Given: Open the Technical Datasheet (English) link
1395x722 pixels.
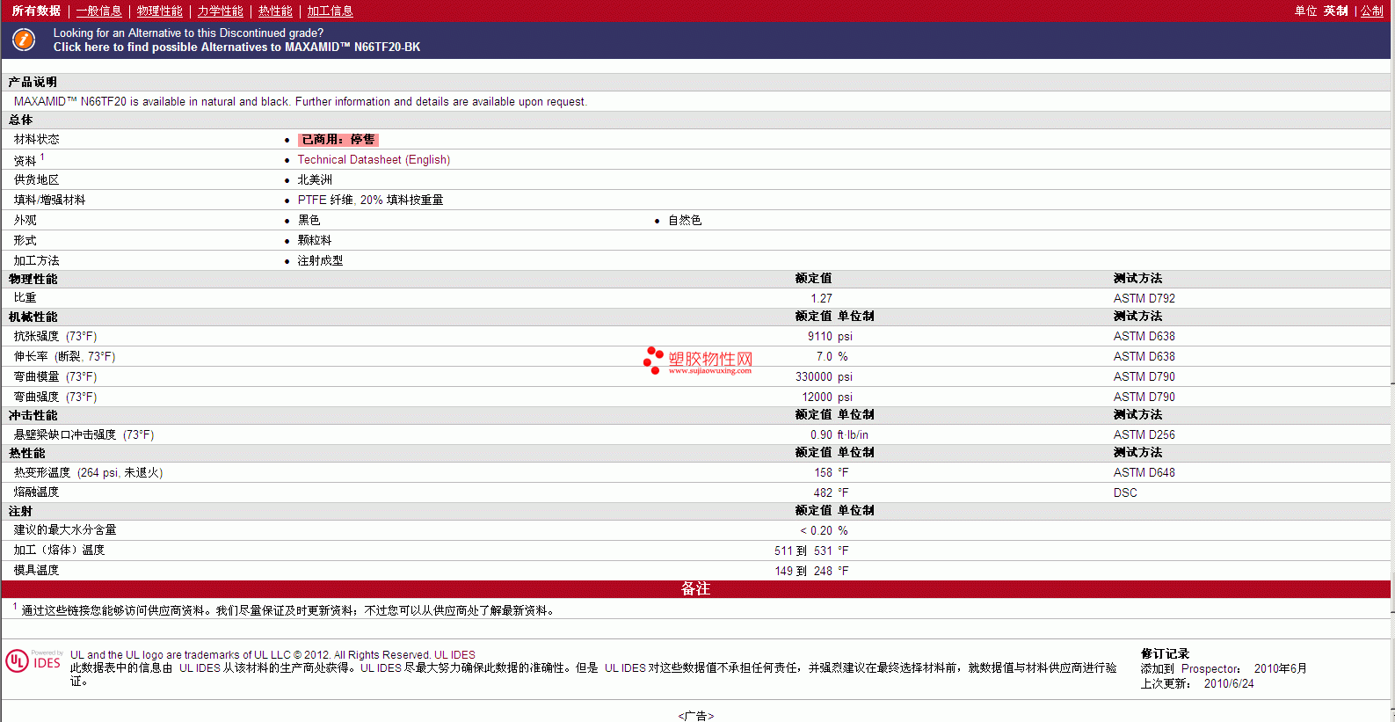Looking at the screenshot, I should (x=374, y=160).
